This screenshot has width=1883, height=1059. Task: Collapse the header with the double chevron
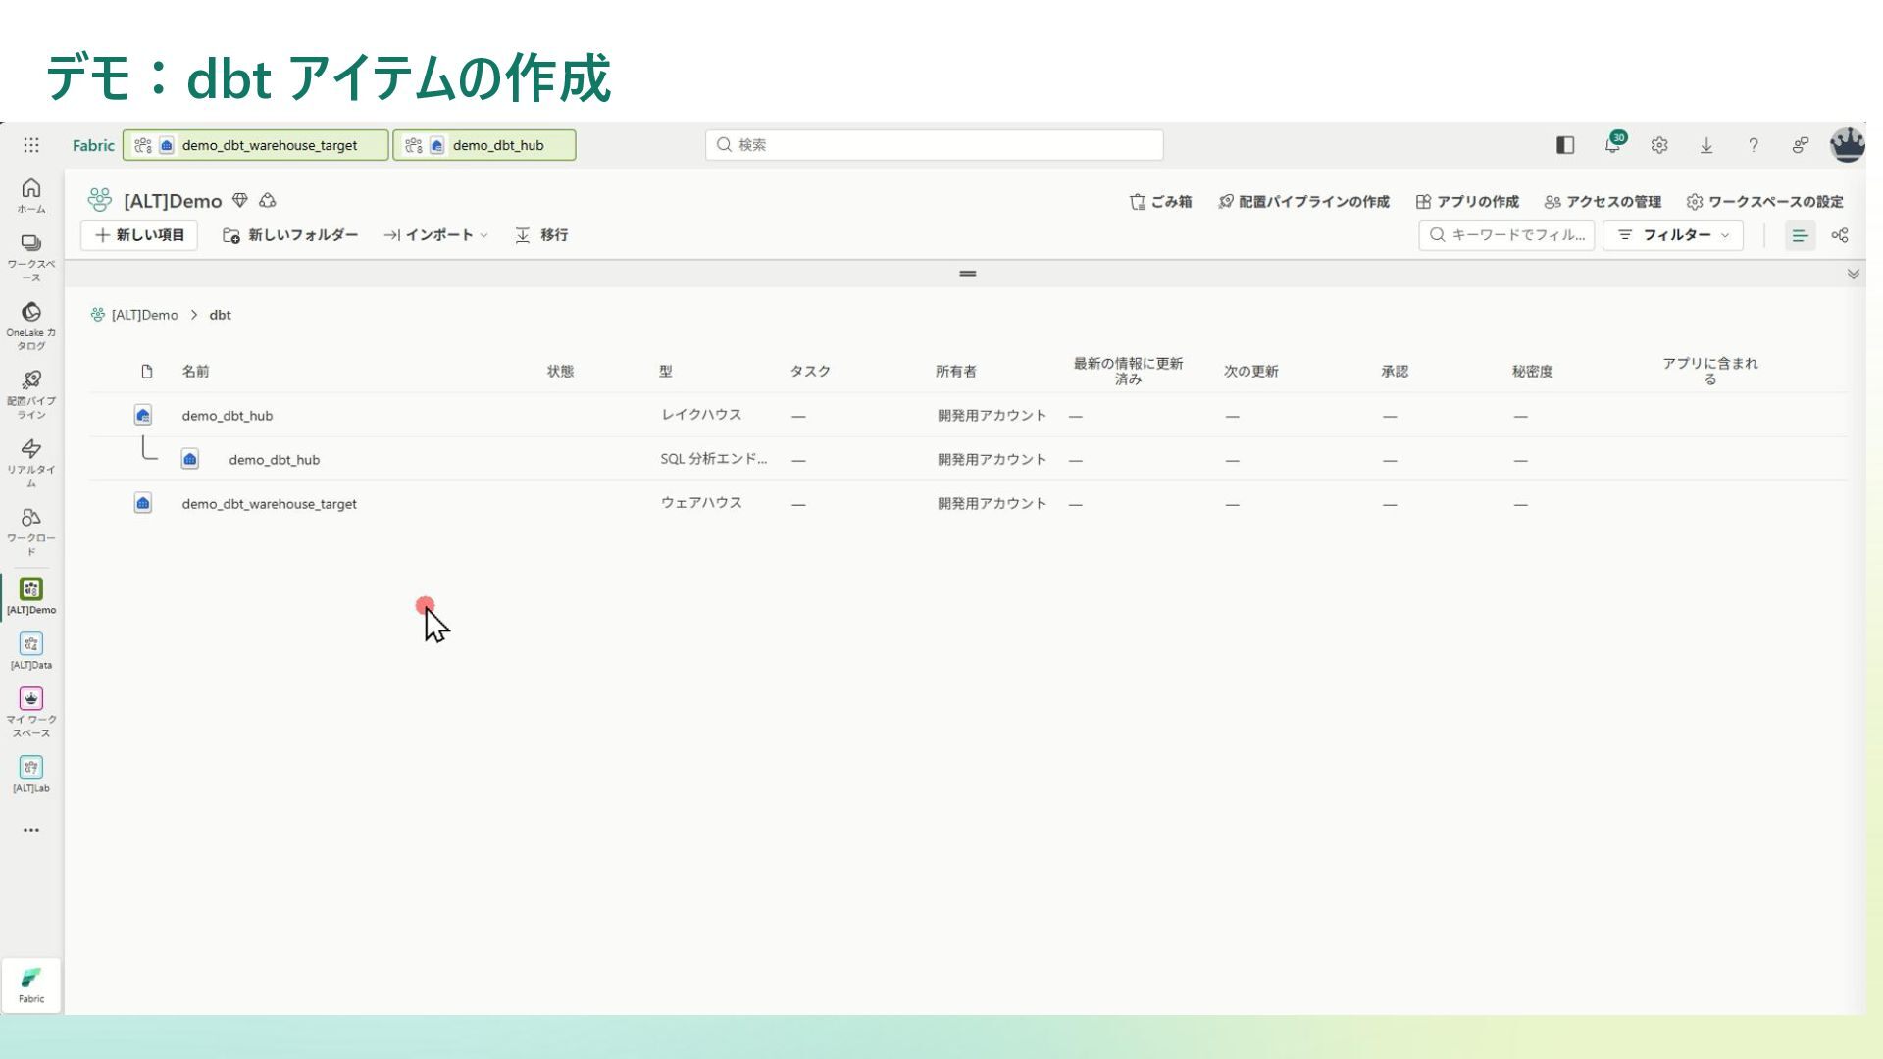(x=1853, y=274)
